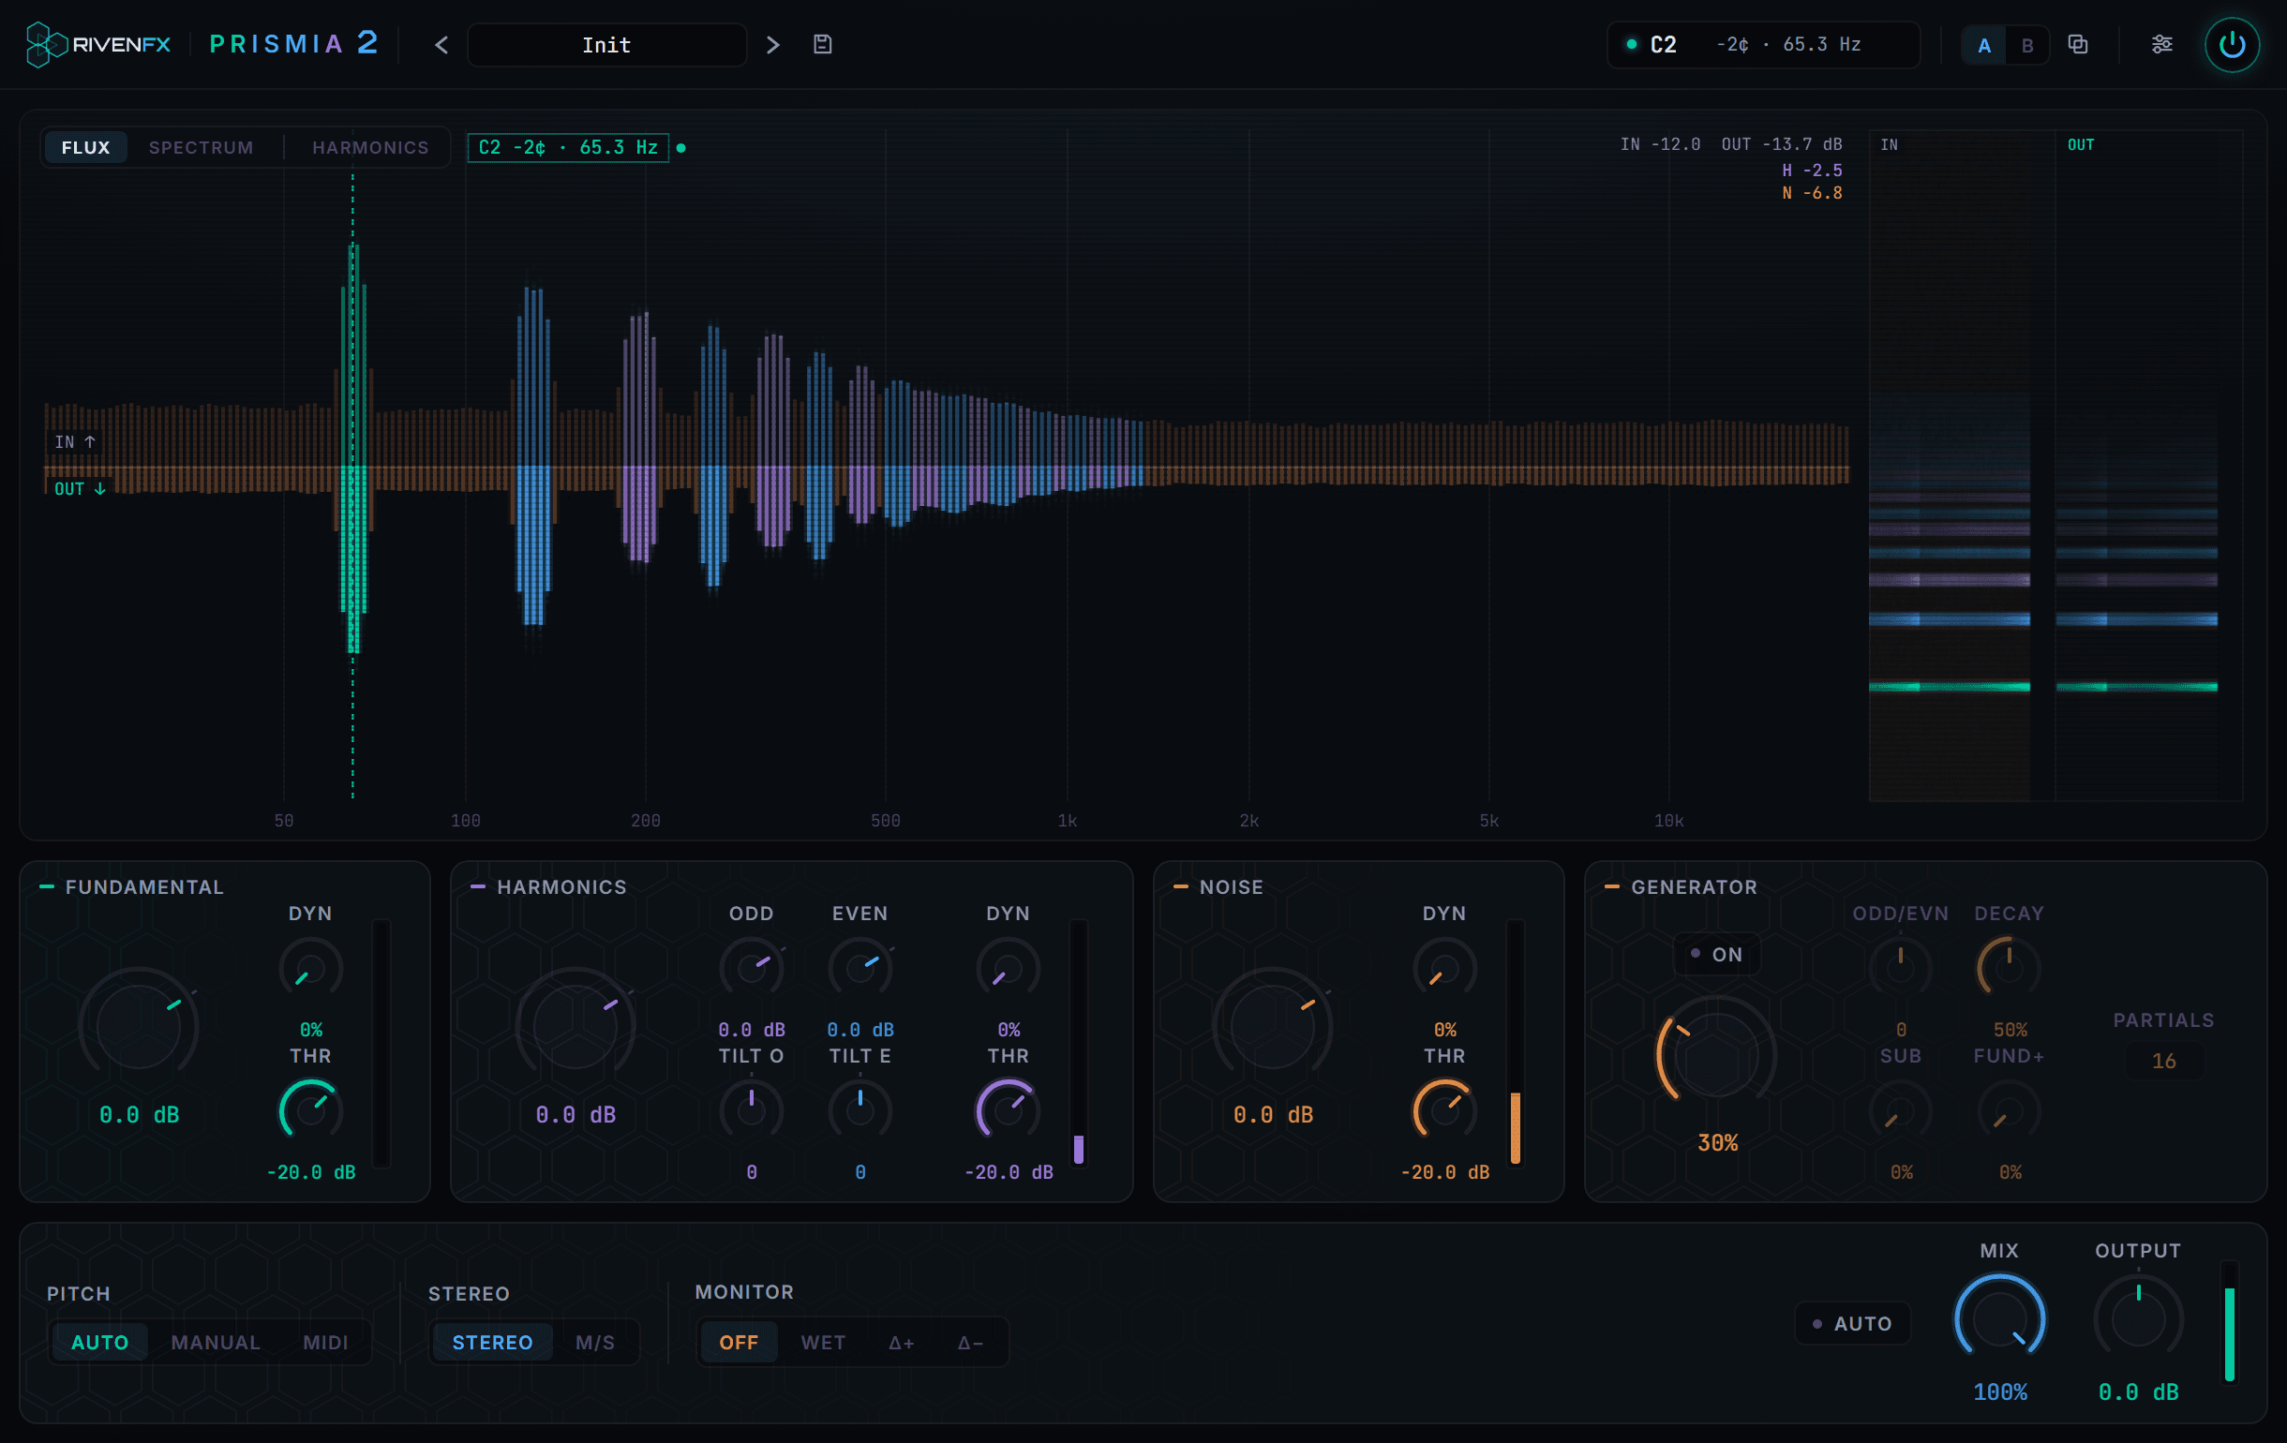2287x1443 pixels.
Task: Select M/S stereo mode
Action: (x=595, y=1343)
